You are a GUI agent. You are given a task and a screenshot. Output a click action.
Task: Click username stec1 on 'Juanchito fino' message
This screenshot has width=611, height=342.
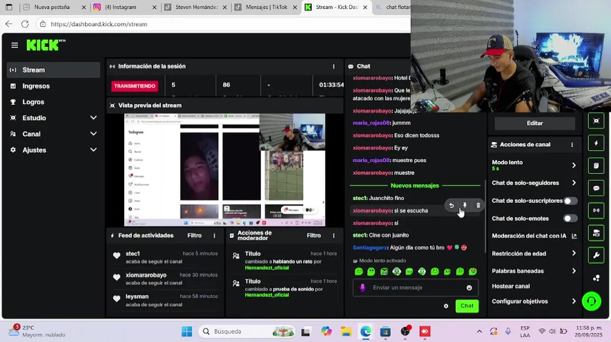click(x=359, y=198)
